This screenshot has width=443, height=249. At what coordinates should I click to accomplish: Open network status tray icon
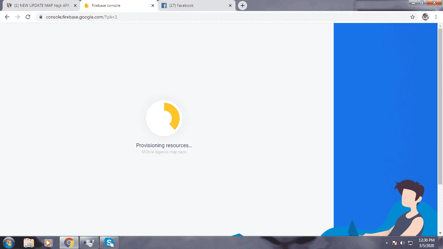410,243
